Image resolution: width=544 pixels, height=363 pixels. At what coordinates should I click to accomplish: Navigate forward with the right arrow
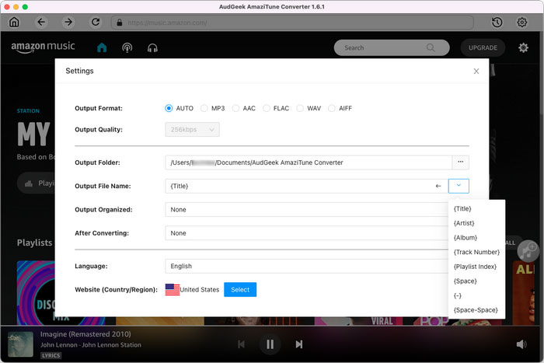pos(68,23)
